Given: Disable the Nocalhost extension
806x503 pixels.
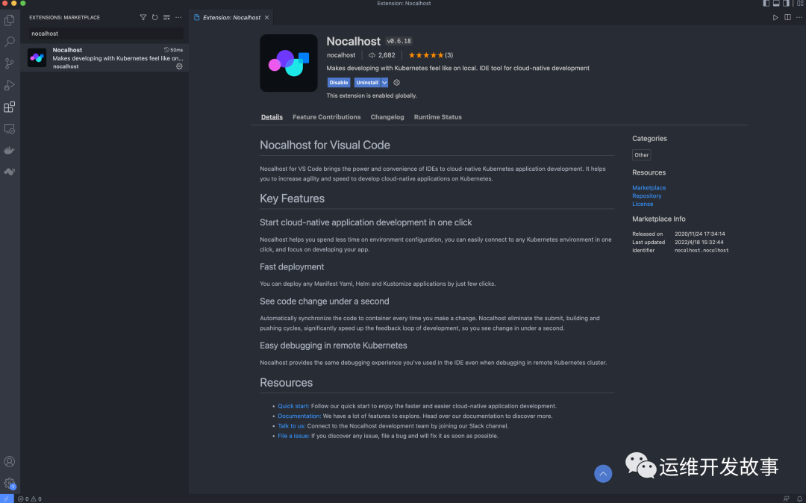Looking at the screenshot, I should 339,82.
